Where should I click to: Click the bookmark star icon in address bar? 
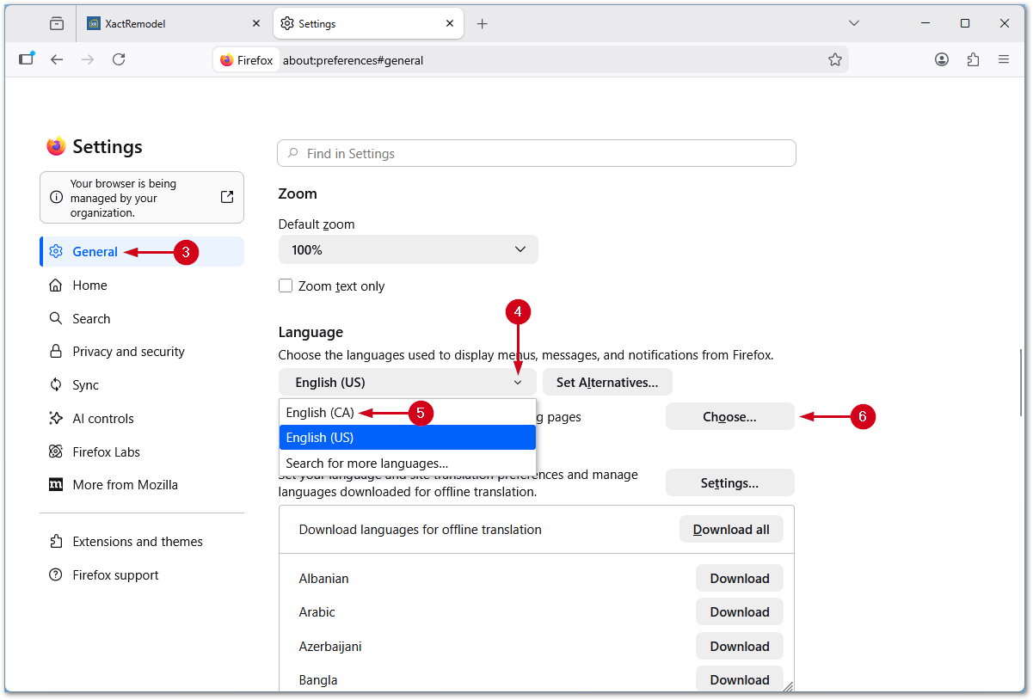click(x=834, y=59)
